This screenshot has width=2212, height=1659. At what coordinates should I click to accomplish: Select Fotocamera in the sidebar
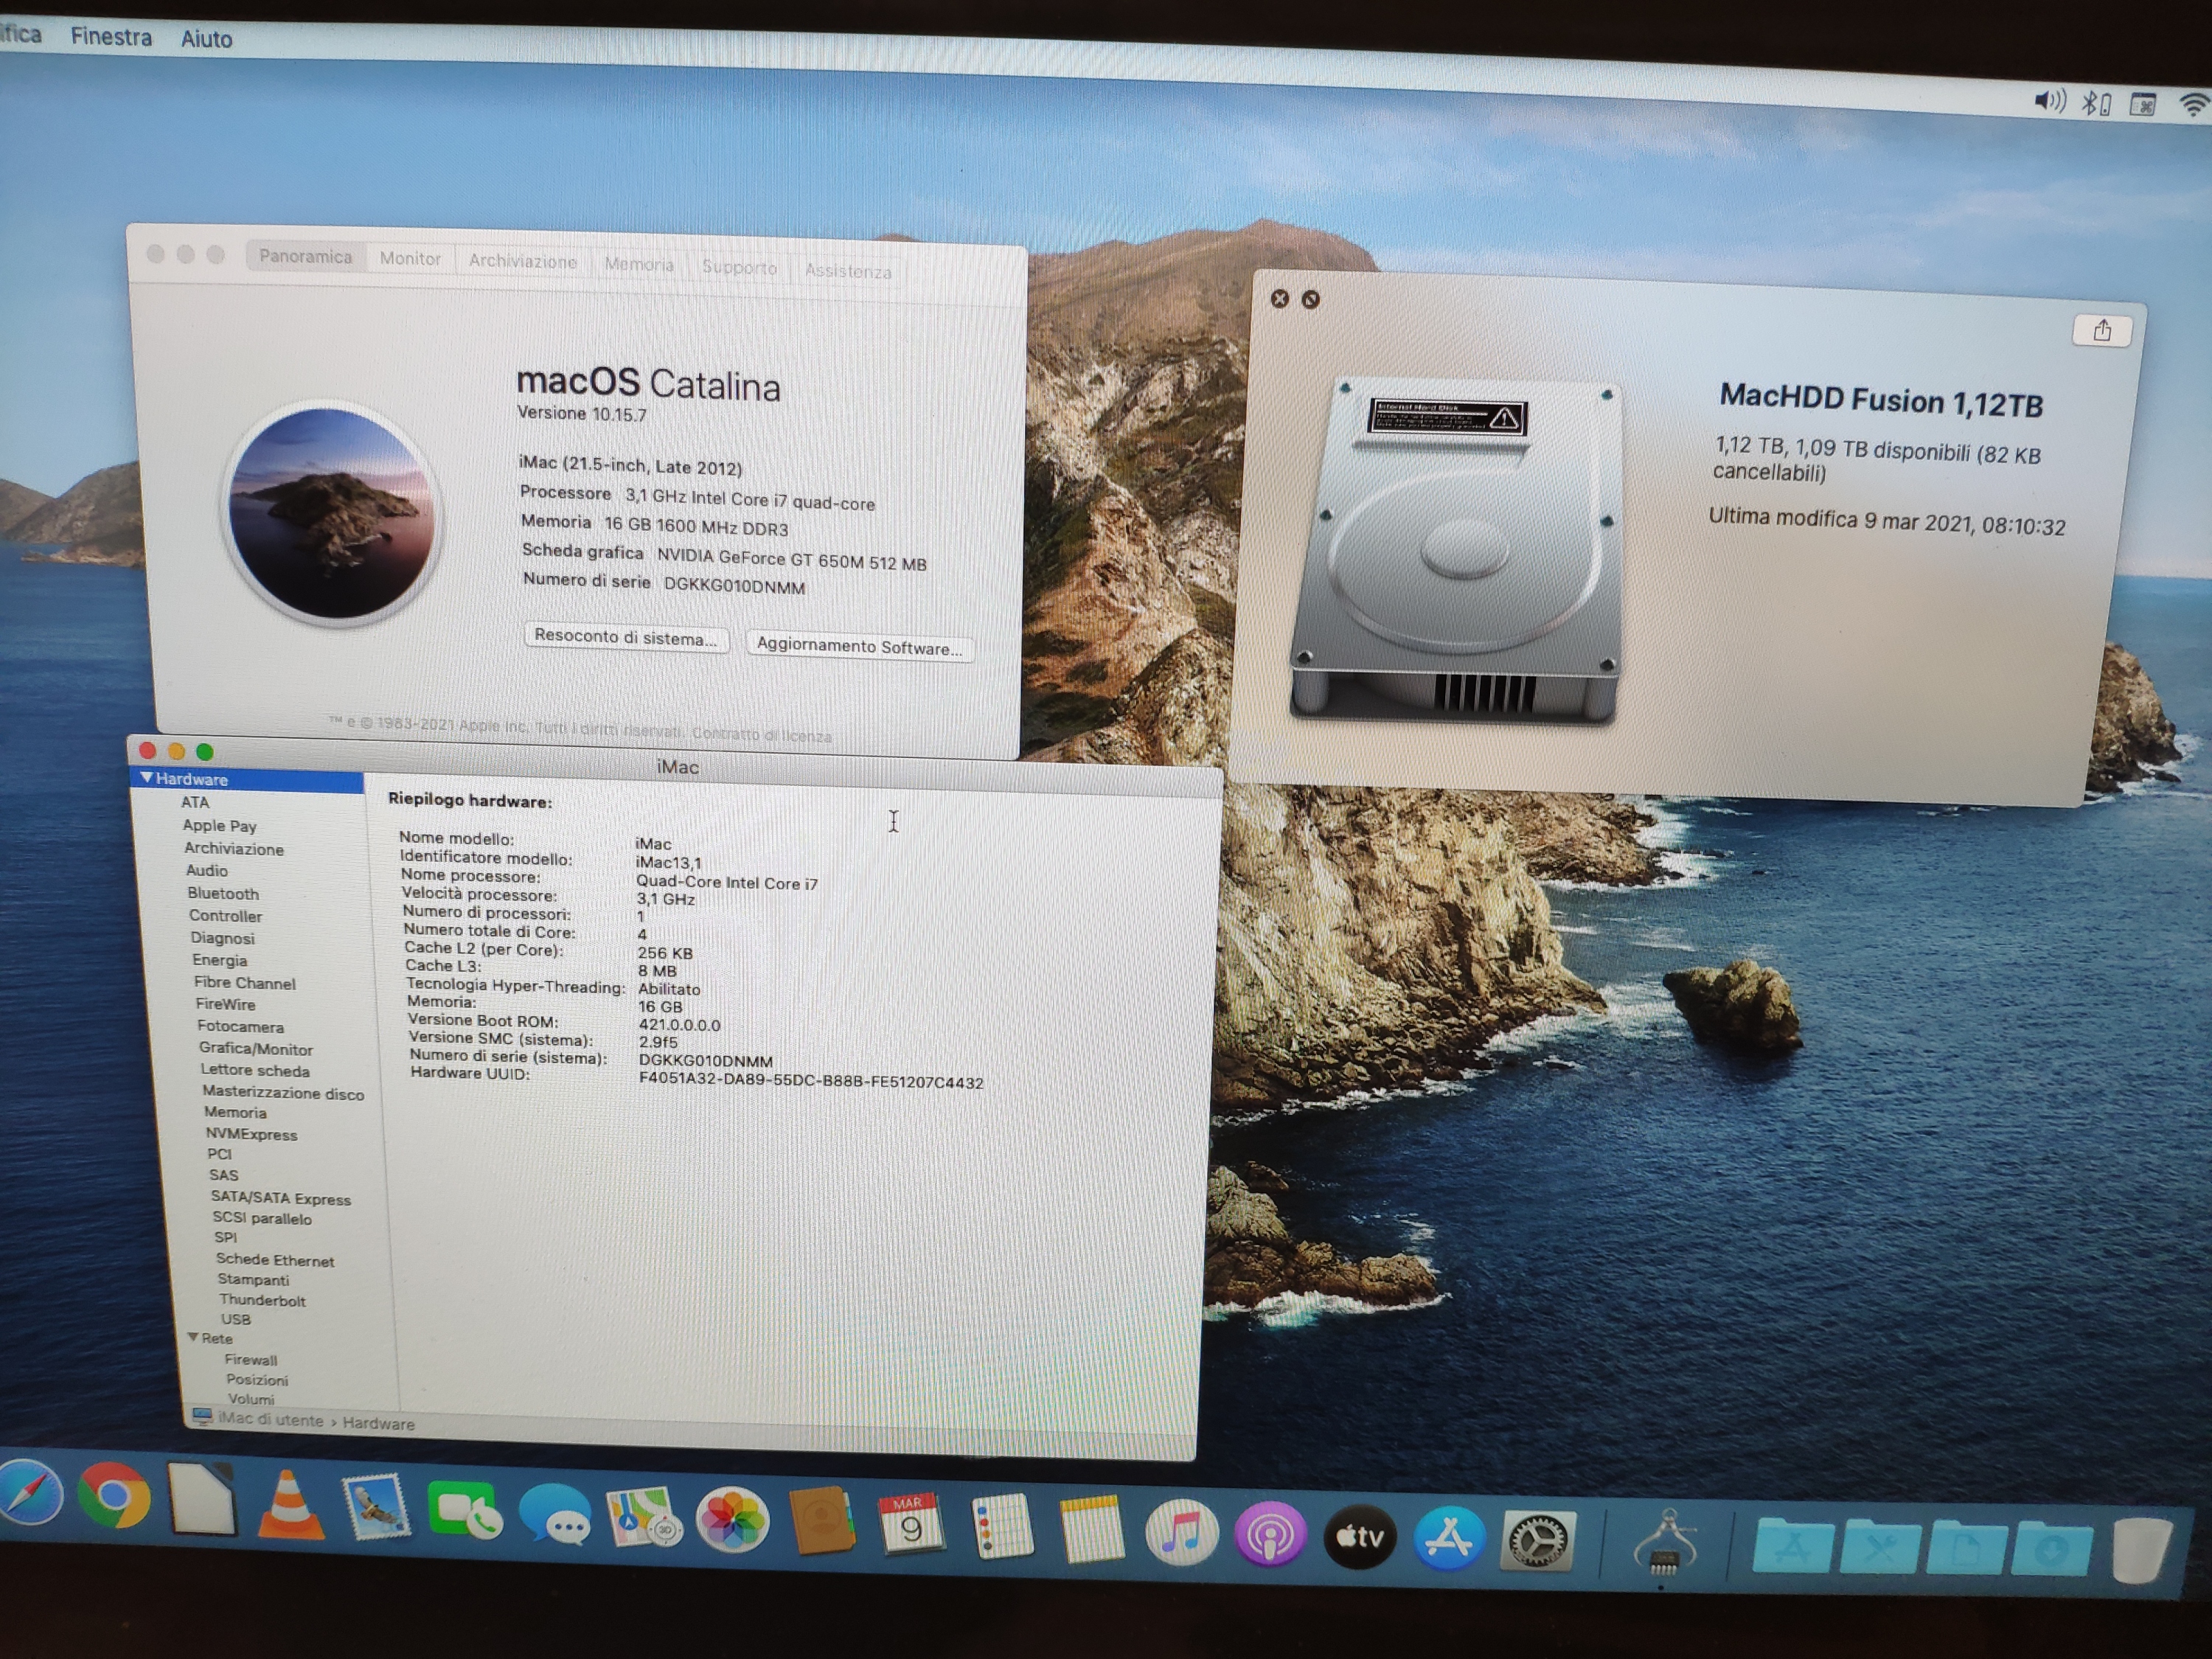240,1026
